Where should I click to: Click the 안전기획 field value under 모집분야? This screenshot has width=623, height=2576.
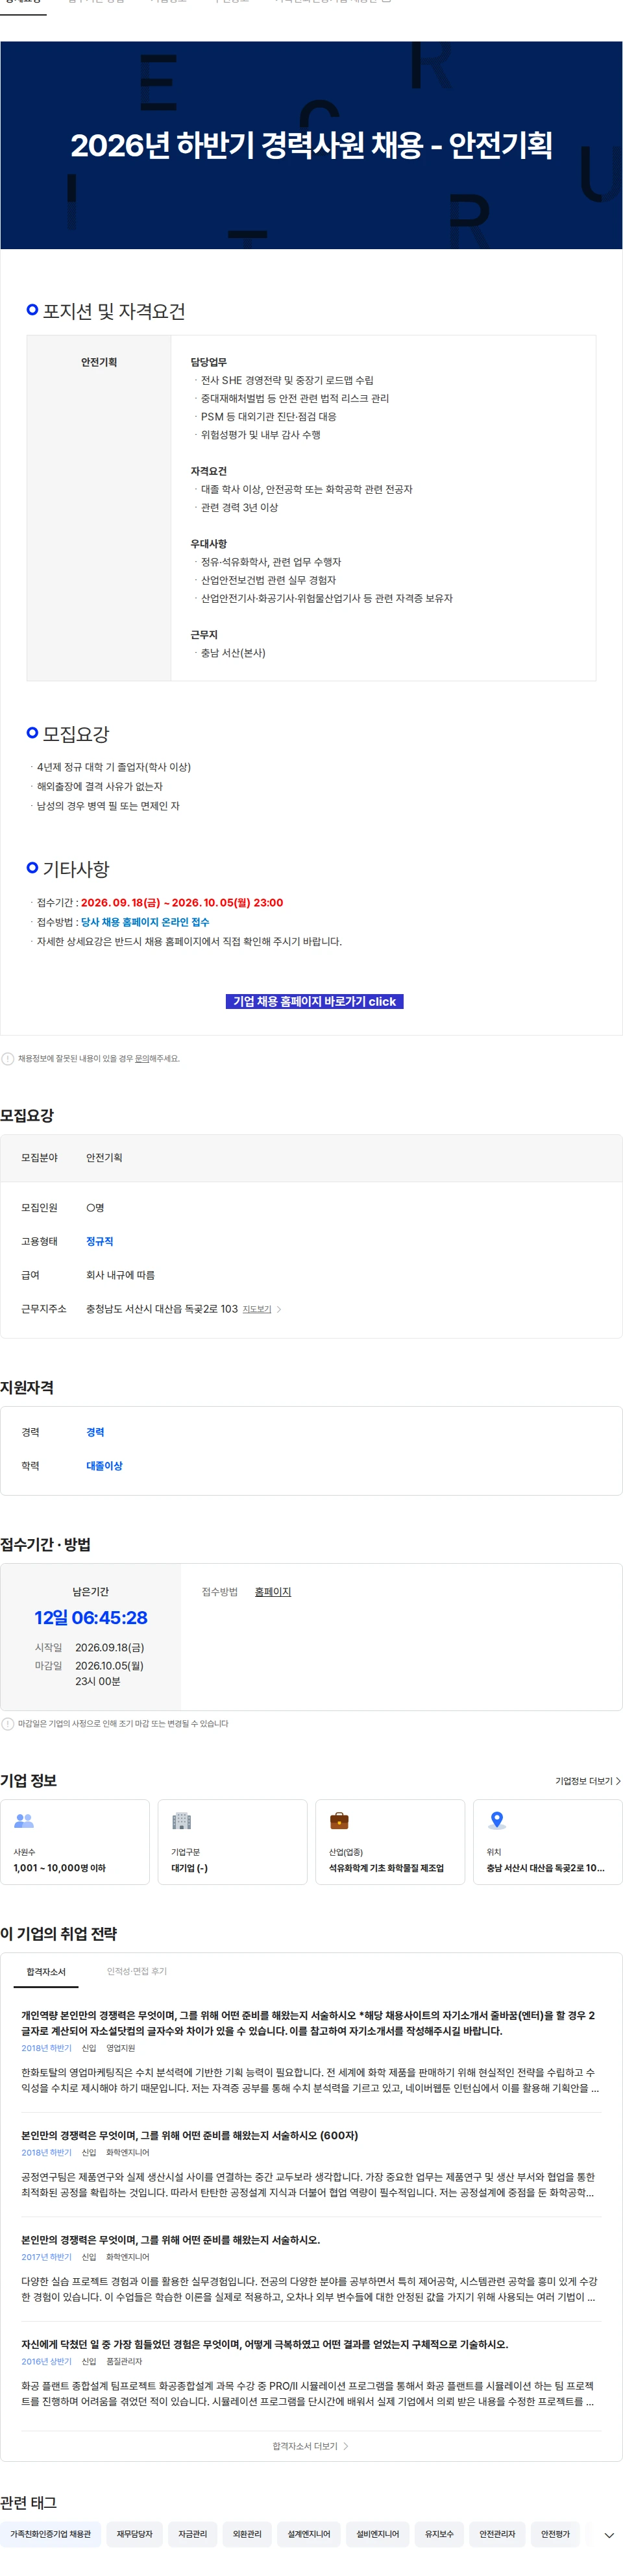pos(104,1158)
